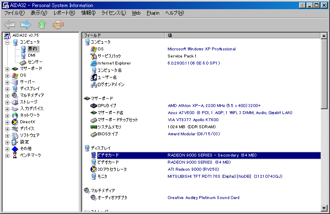Image resolution: width=330 pixels, height=214 pixels.
Task: Open Microsoft Windows XP Professional link
Action: pos(202,49)
